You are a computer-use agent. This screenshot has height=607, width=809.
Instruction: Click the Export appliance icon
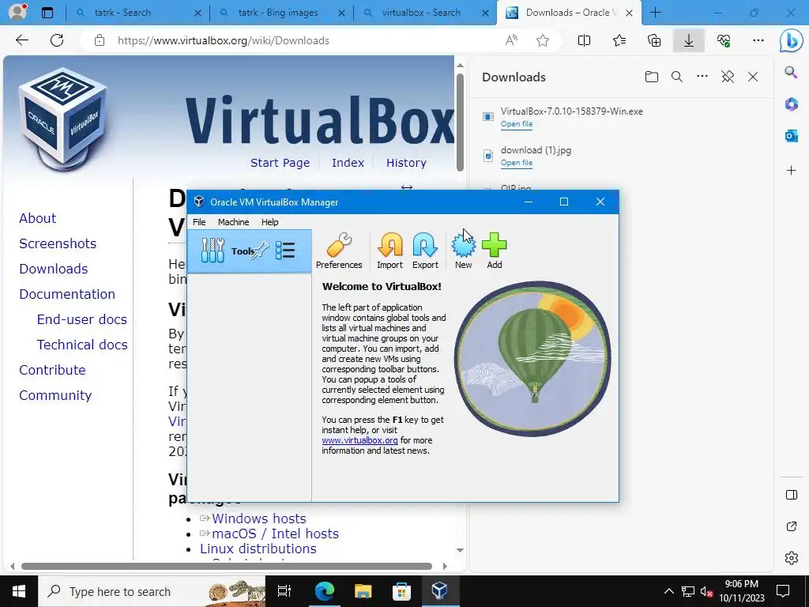point(425,251)
